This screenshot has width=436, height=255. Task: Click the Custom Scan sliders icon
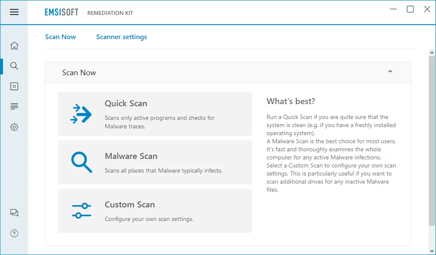[81, 211]
